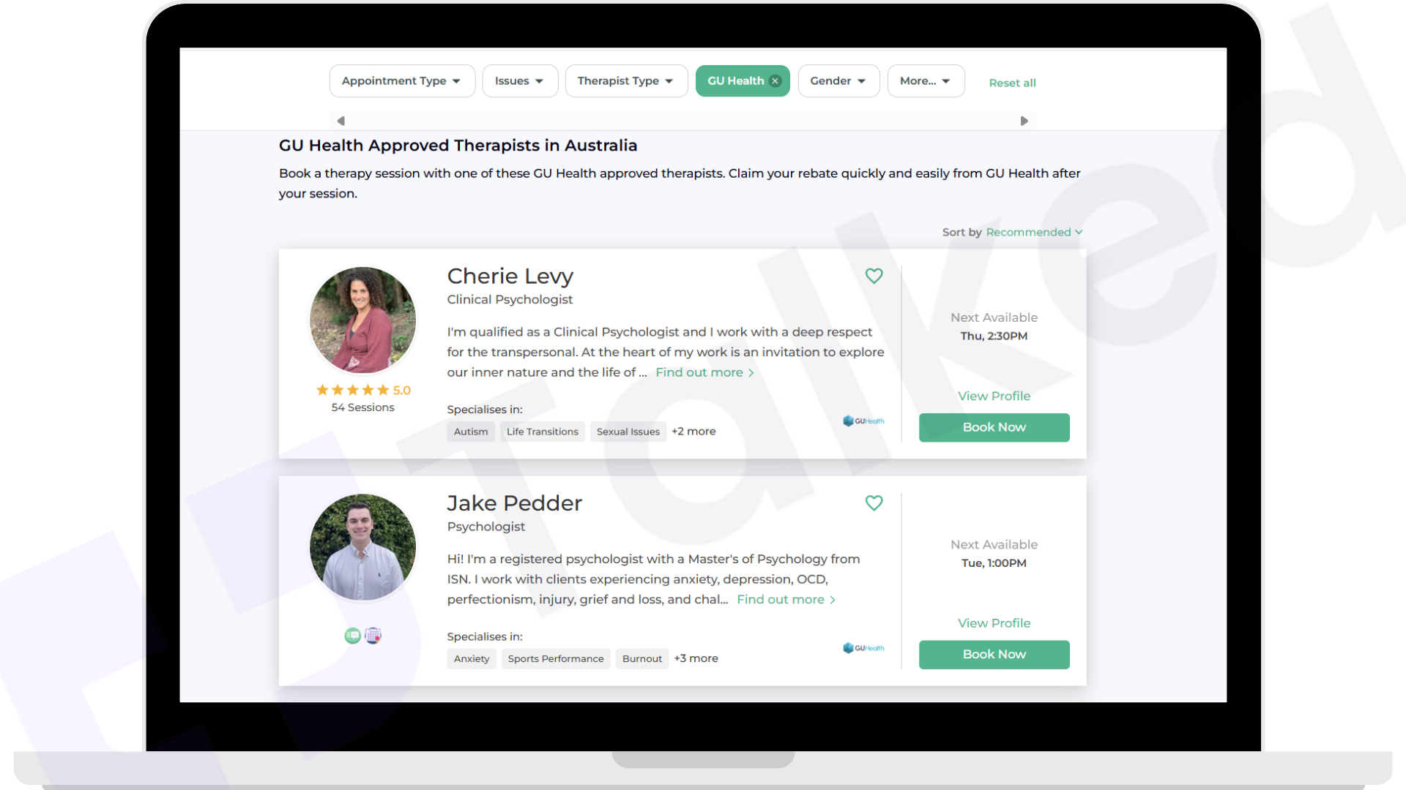
Task: Open Cherie Levy's profile photo
Action: pyautogui.click(x=362, y=320)
